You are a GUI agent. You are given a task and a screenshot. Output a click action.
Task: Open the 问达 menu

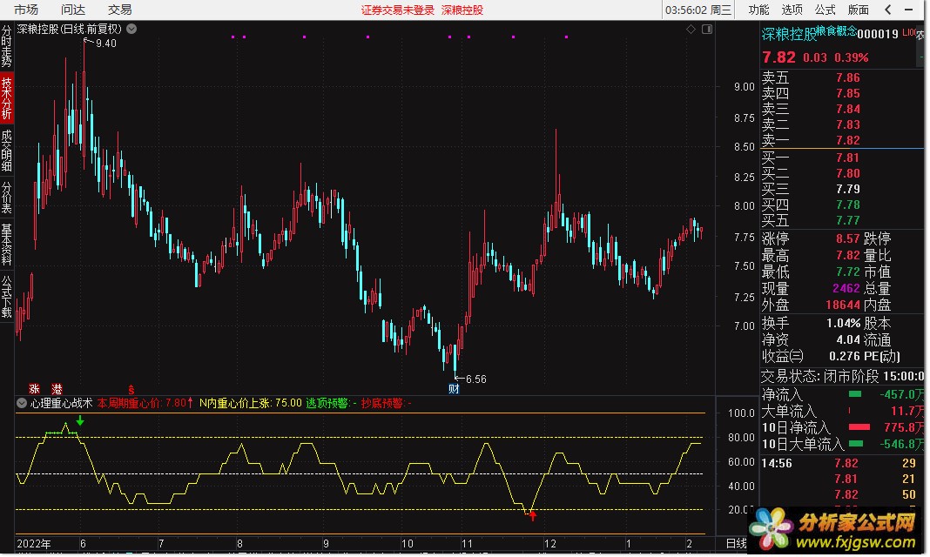[x=73, y=10]
